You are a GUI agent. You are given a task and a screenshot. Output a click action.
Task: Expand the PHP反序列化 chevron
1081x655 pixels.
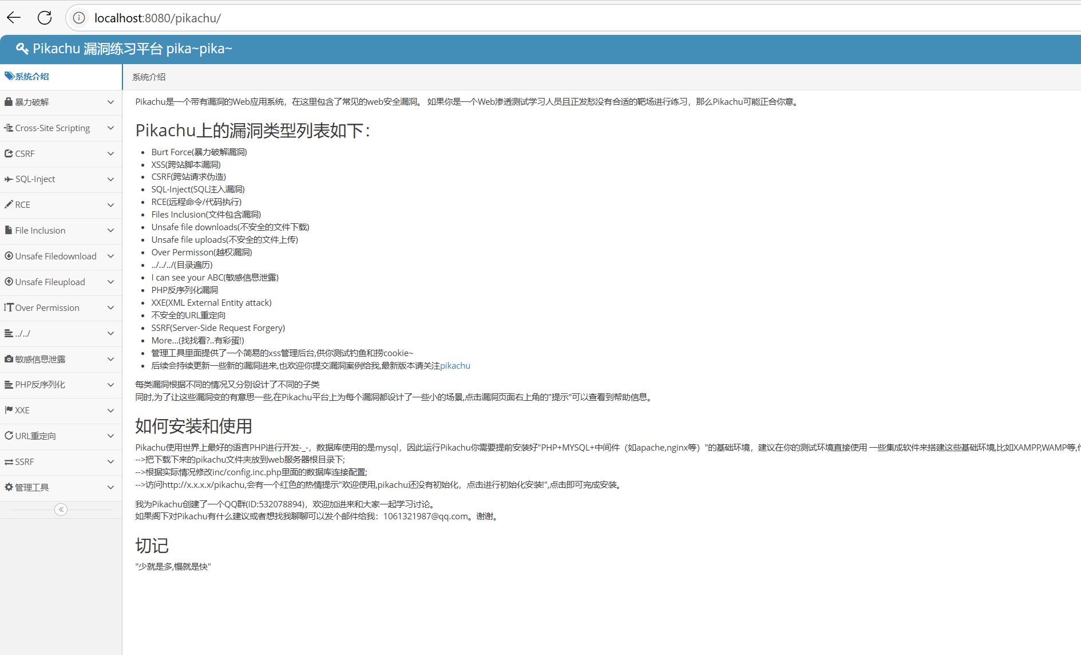tap(110, 385)
